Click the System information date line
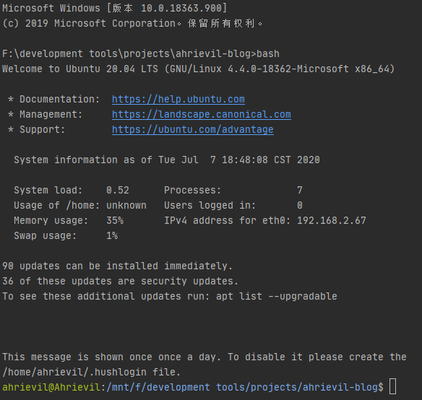The width and height of the screenshot is (422, 400). [167, 160]
